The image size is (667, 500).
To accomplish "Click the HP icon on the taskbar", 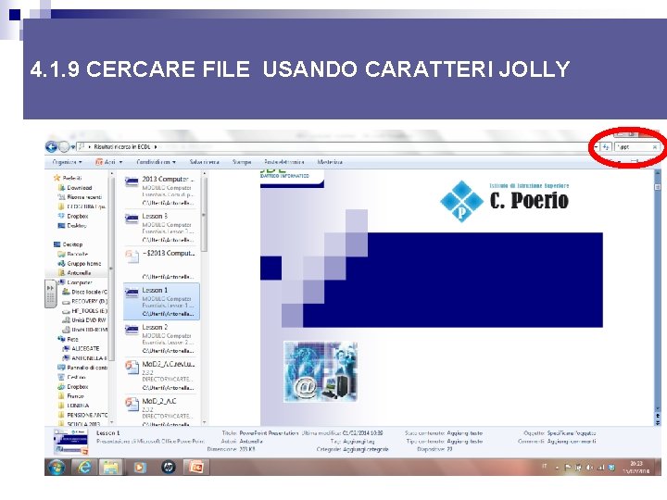I will coord(169,468).
